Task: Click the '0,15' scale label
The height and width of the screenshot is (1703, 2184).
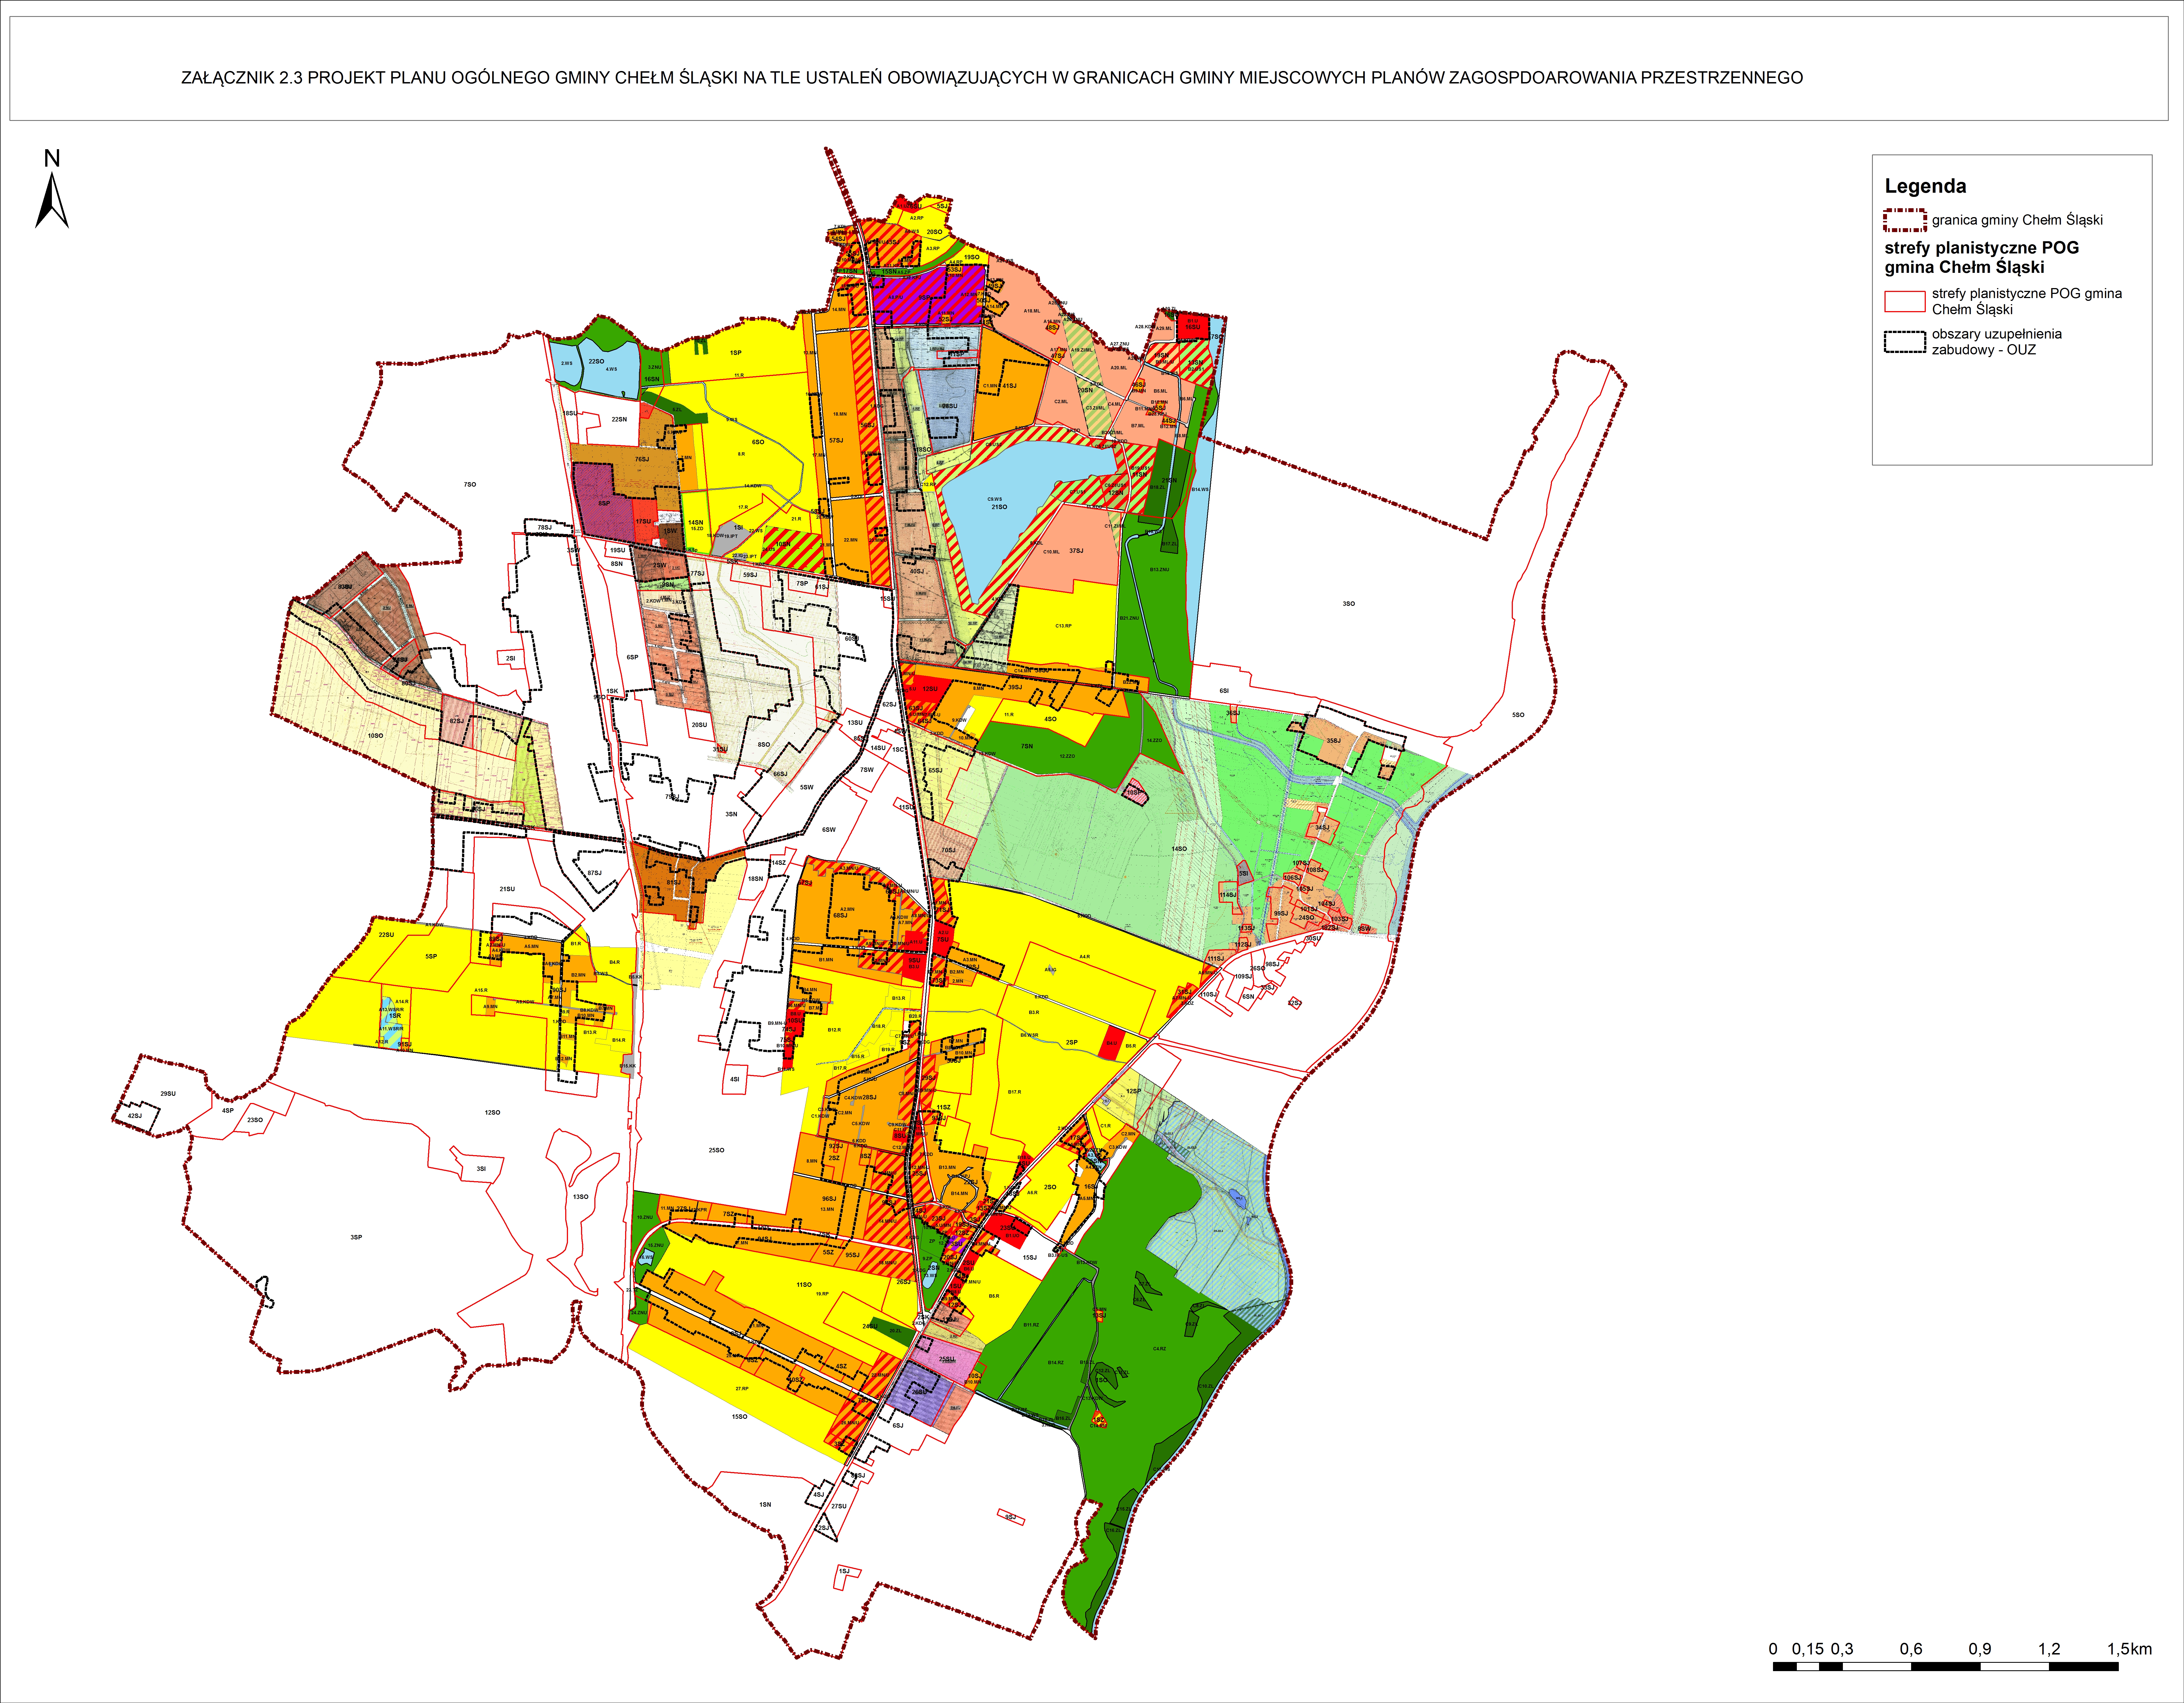Action: click(1808, 1649)
